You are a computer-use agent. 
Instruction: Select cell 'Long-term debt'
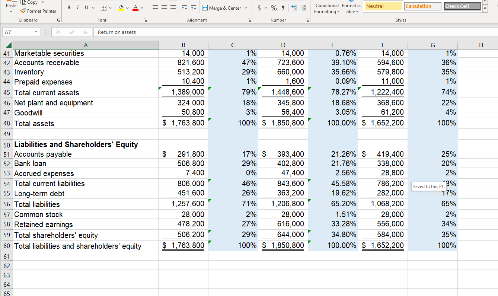tap(86, 194)
